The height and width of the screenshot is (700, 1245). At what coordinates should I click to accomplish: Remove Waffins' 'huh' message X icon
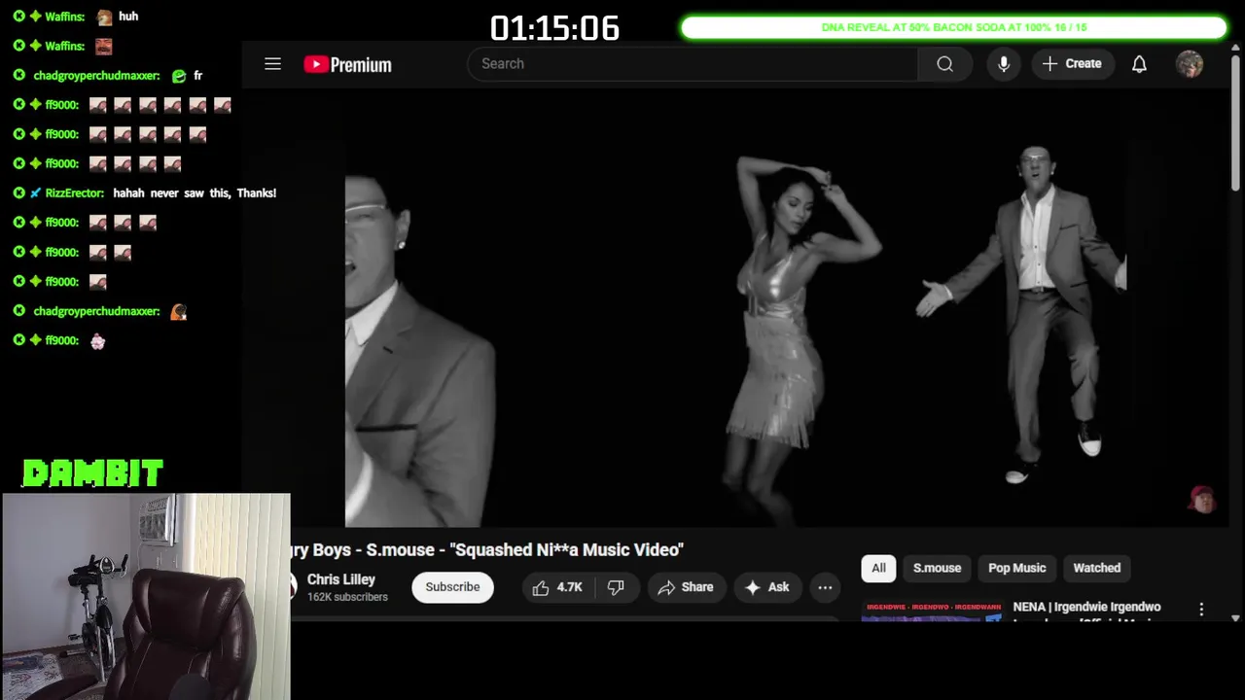pyautogui.click(x=18, y=17)
